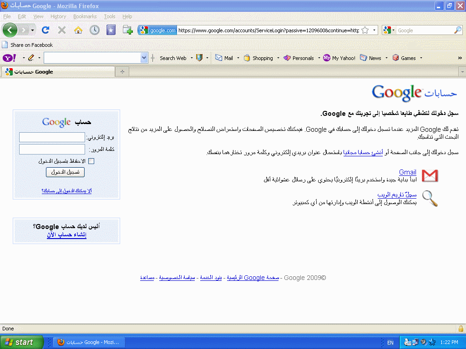Open Yahoo News from toolbar
Viewport: 466px width, 349px height.
tap(370, 58)
